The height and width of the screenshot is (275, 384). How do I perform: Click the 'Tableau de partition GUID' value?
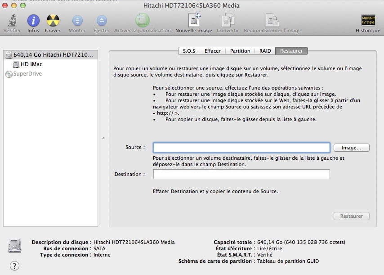coord(288,261)
